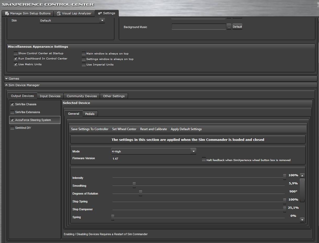Click the scroll down arrow in slider panel
This screenshot has width=319, height=243.
pos(302,220)
